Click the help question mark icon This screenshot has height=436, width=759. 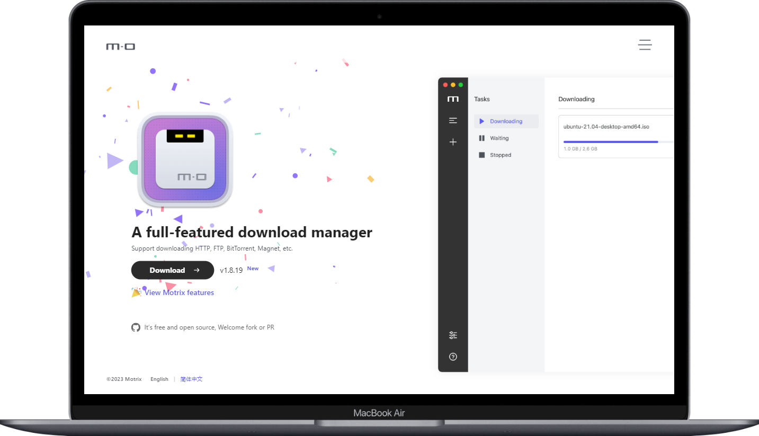[x=453, y=357]
